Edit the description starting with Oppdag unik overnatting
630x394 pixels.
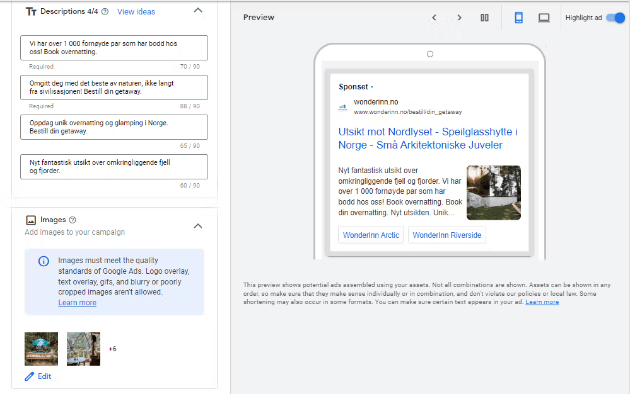(114, 127)
